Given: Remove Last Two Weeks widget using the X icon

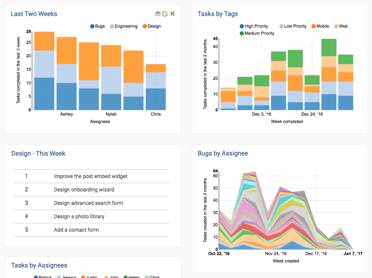Looking at the screenshot, I should [x=172, y=14].
